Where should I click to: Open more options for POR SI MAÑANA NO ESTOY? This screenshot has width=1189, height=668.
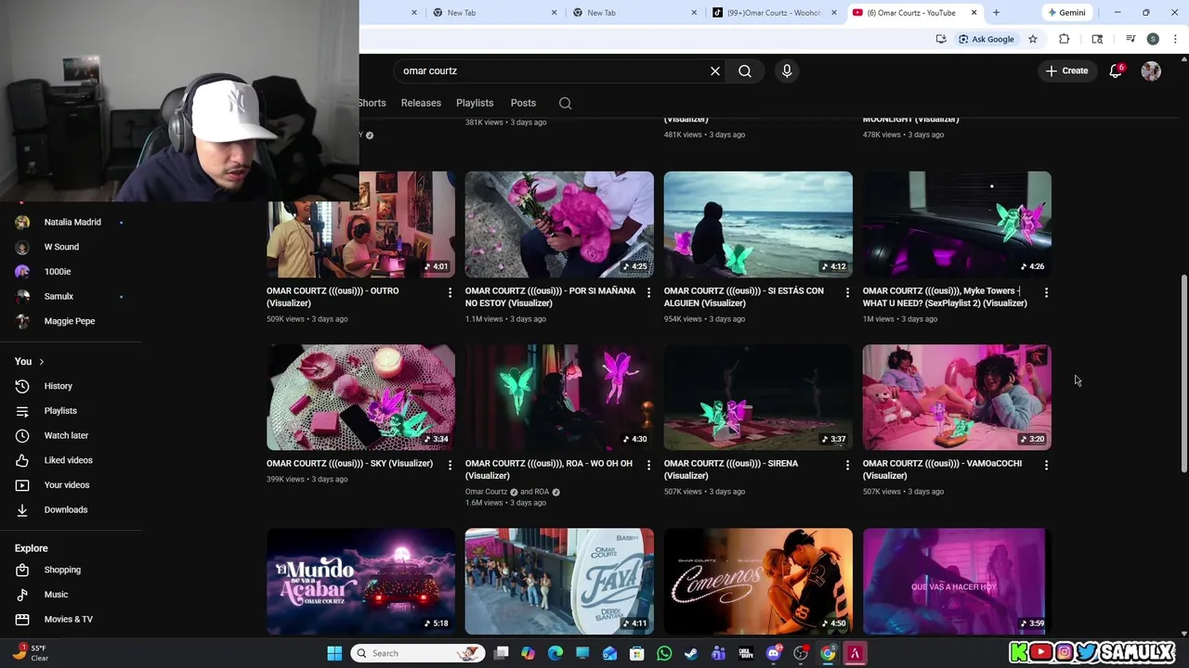pos(648,293)
